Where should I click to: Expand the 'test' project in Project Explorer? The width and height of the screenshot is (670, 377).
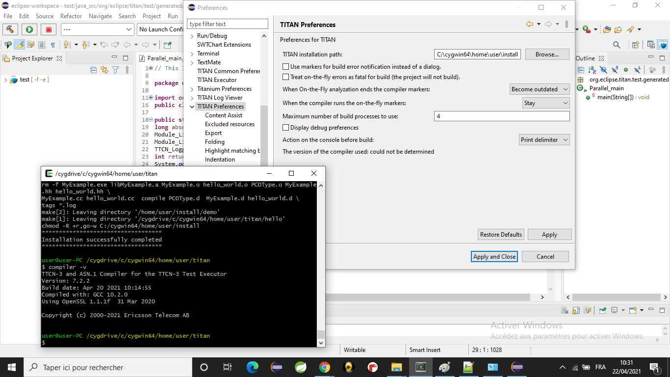[x=5, y=80]
